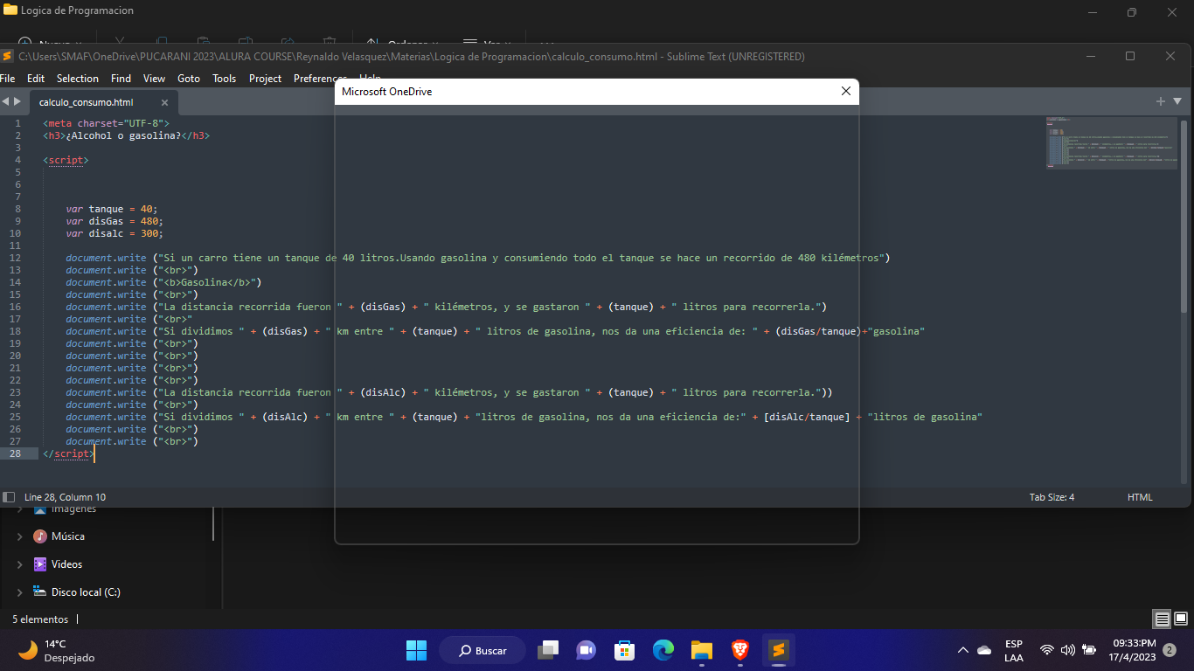The width and height of the screenshot is (1194, 671).
Task: Toggle the Sublime Text side bar icon
Action: tap(9, 497)
